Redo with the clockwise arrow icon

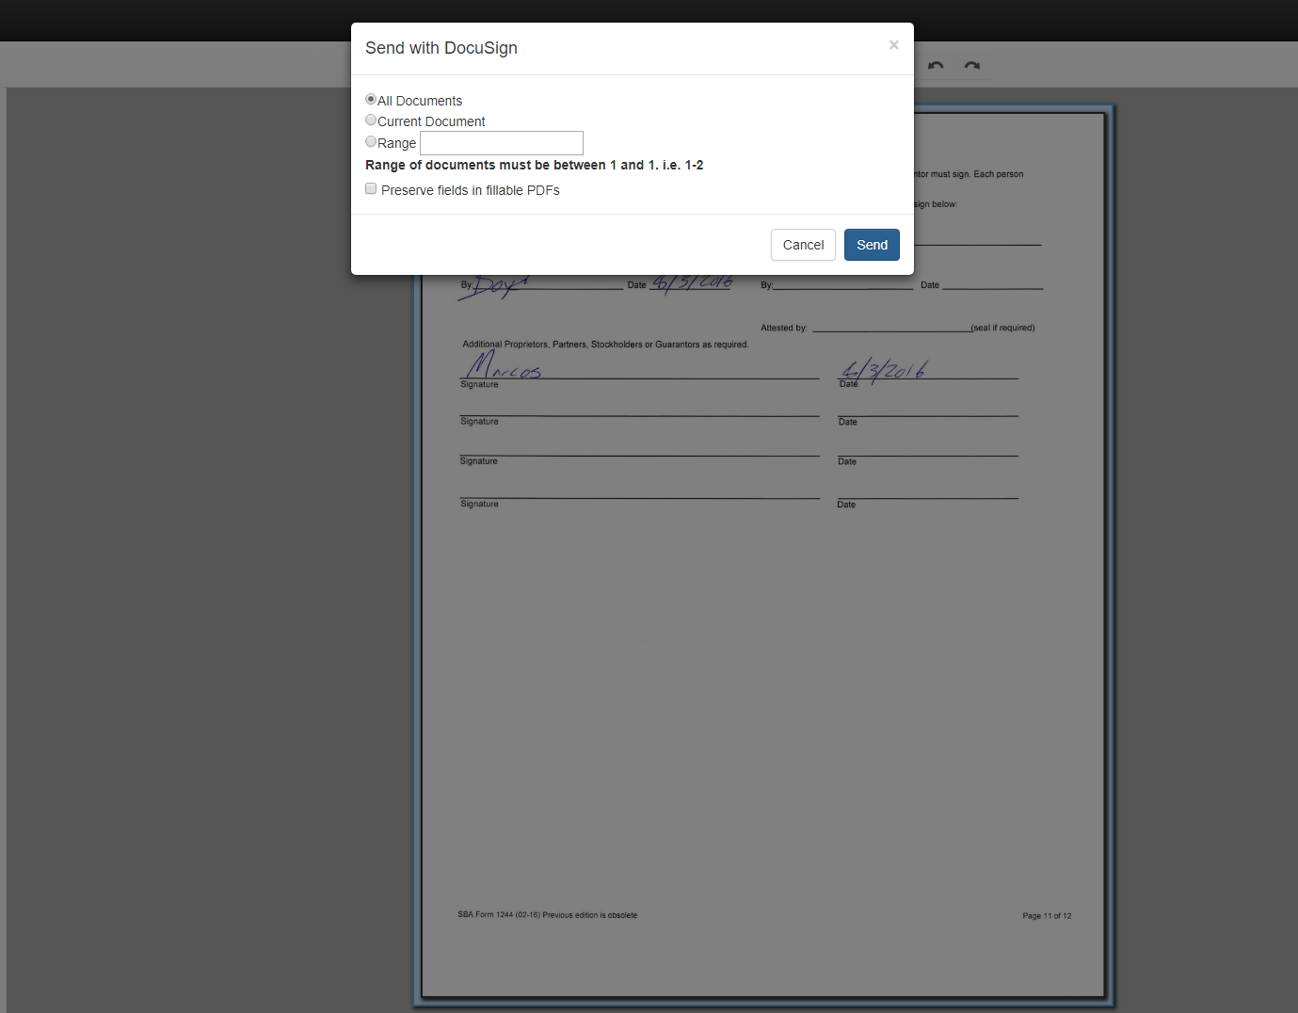pos(972,65)
